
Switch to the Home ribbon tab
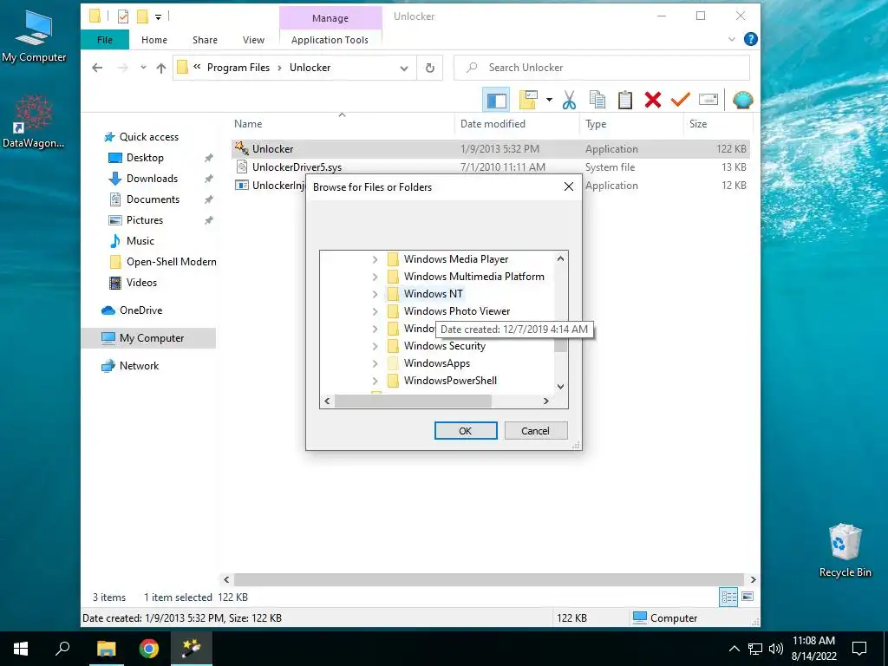pyautogui.click(x=154, y=40)
